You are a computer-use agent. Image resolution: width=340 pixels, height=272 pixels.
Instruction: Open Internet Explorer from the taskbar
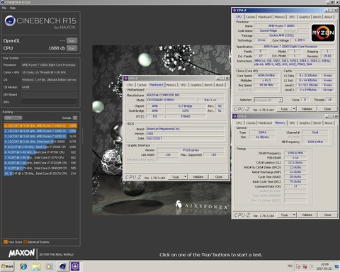point(23,266)
